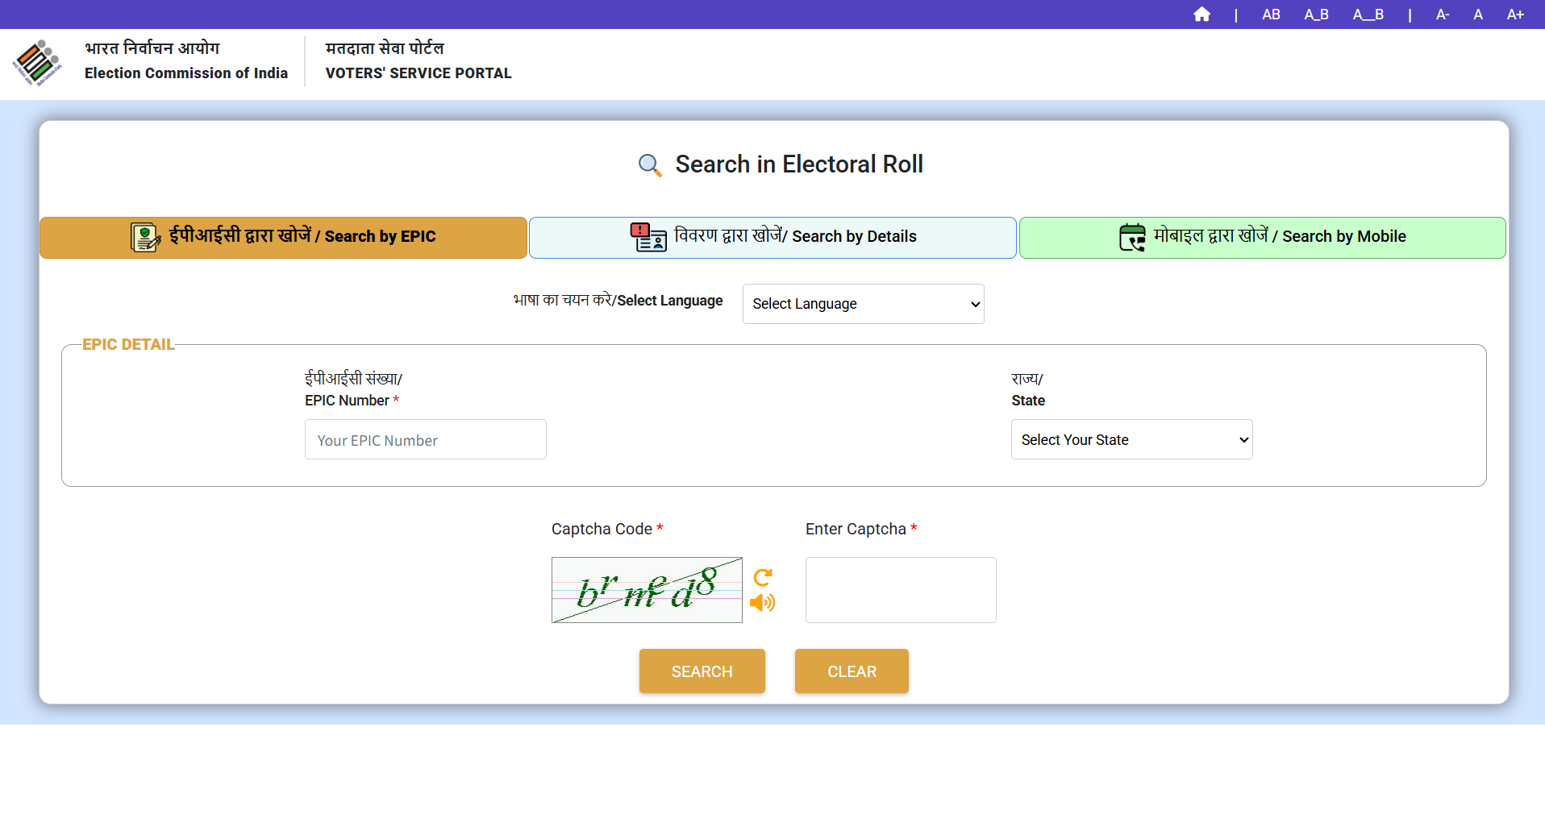The width and height of the screenshot is (1545, 827).
Task: Click the Search by EPIC card icon
Action: [x=145, y=237]
